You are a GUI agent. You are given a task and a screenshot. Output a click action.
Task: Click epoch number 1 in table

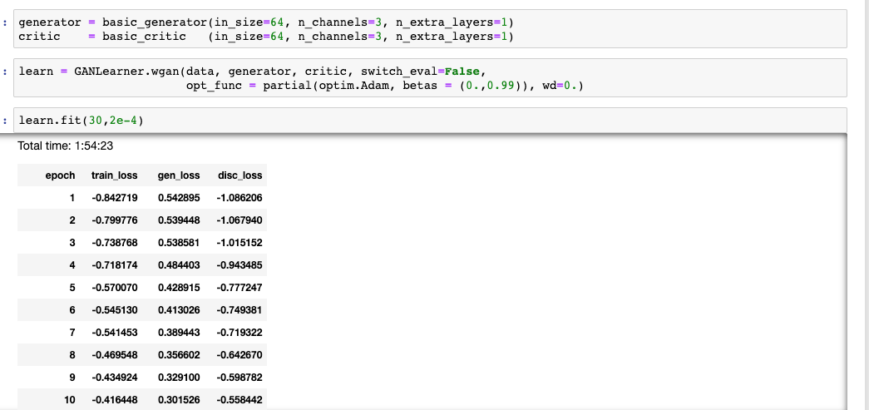[72, 198]
